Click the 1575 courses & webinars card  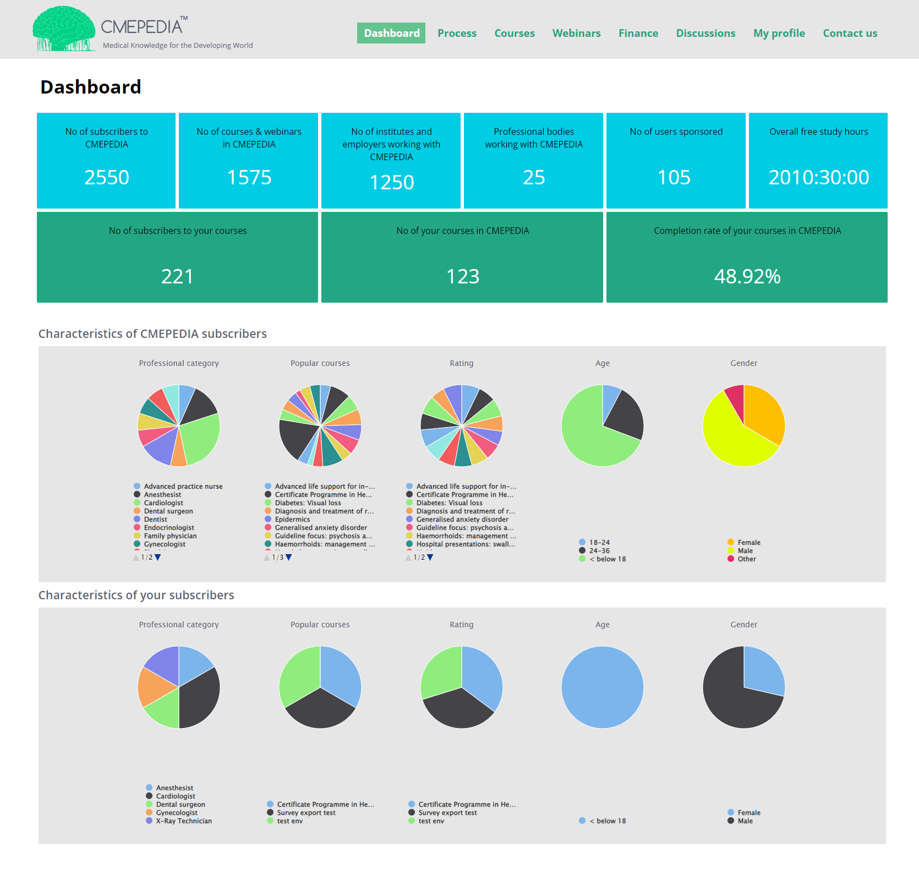click(x=249, y=161)
